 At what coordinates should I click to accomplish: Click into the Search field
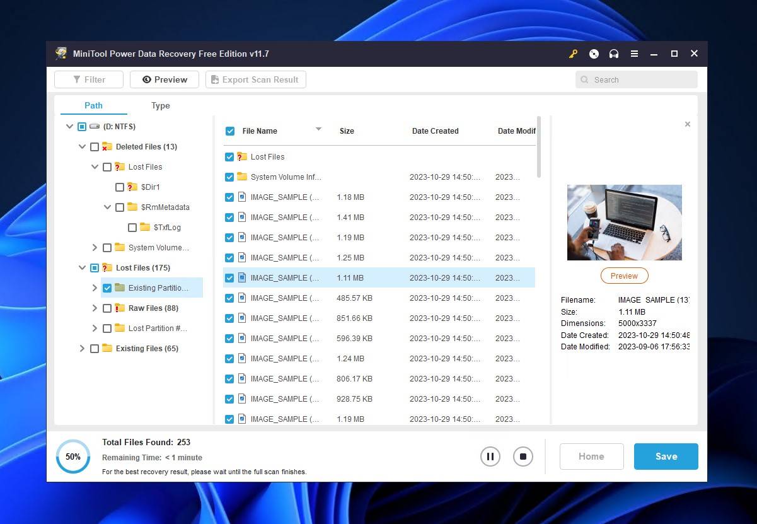tap(637, 80)
